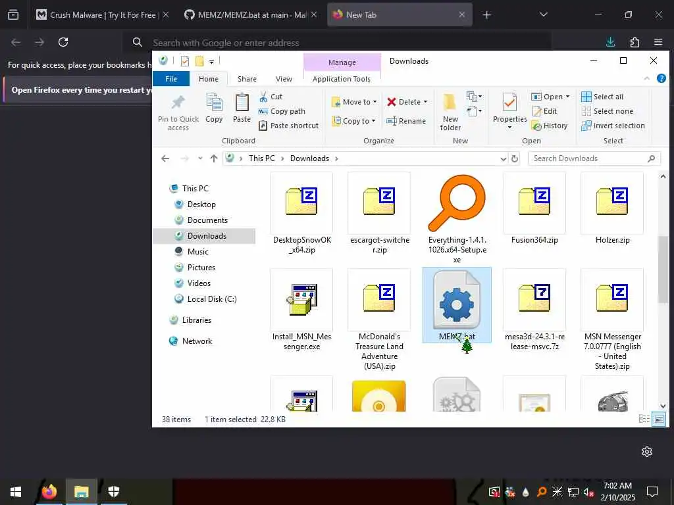
Task: Create a New folder
Action: coord(450,112)
